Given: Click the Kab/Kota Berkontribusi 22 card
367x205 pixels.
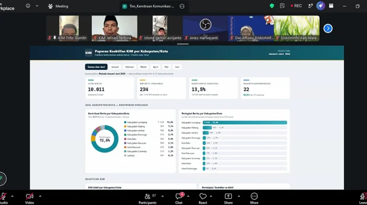Looking at the screenshot, I should [x=265, y=88].
